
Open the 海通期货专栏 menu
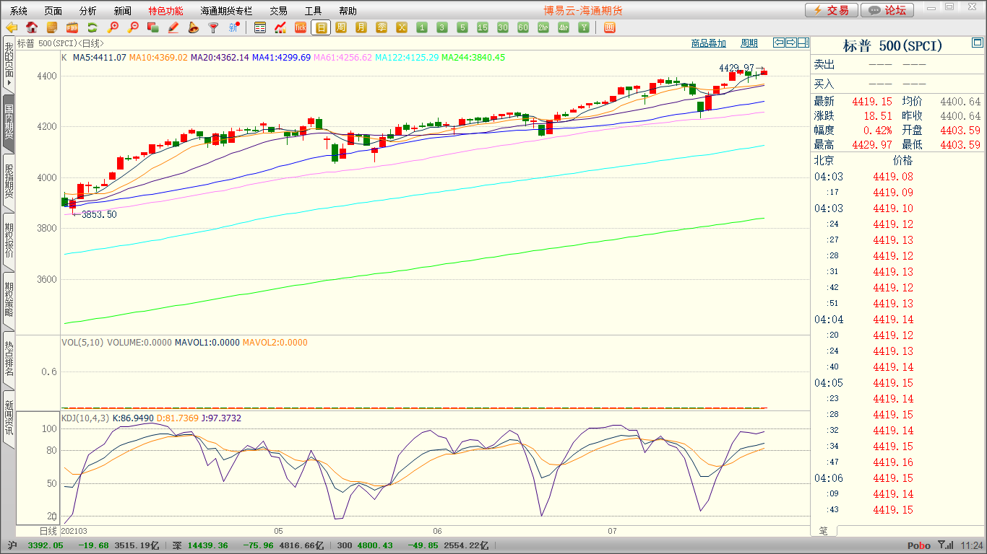pyautogui.click(x=226, y=11)
